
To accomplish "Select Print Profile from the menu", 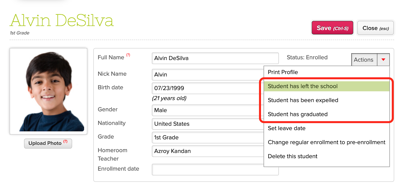I will [x=283, y=72].
